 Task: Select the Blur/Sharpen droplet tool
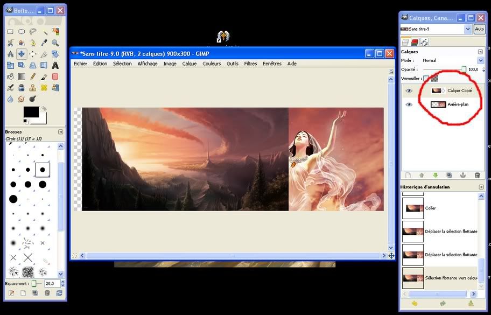(10, 99)
